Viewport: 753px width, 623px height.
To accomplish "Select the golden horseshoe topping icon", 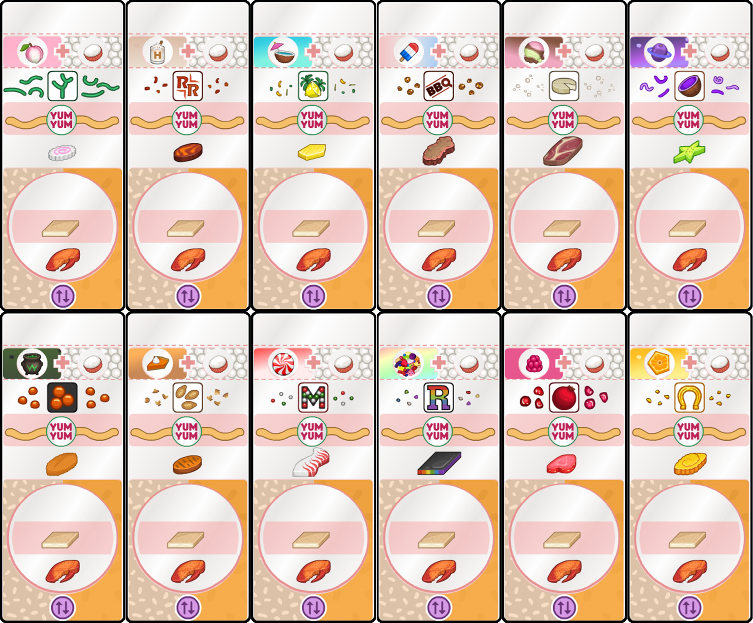I will [x=689, y=397].
